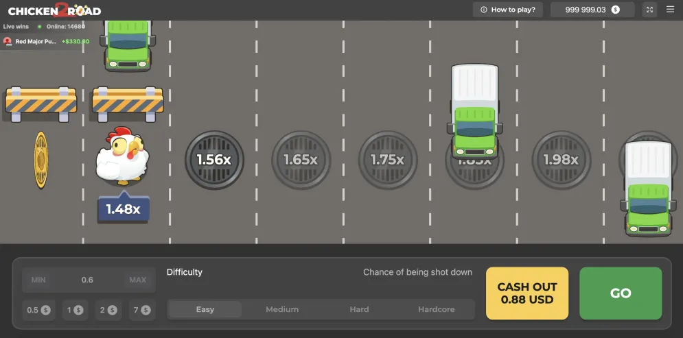Toggle the fullscreen icon
Viewport: 683px width, 338px height.
(649, 10)
